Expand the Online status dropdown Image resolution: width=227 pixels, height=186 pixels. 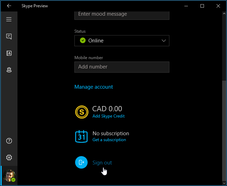[122, 41]
